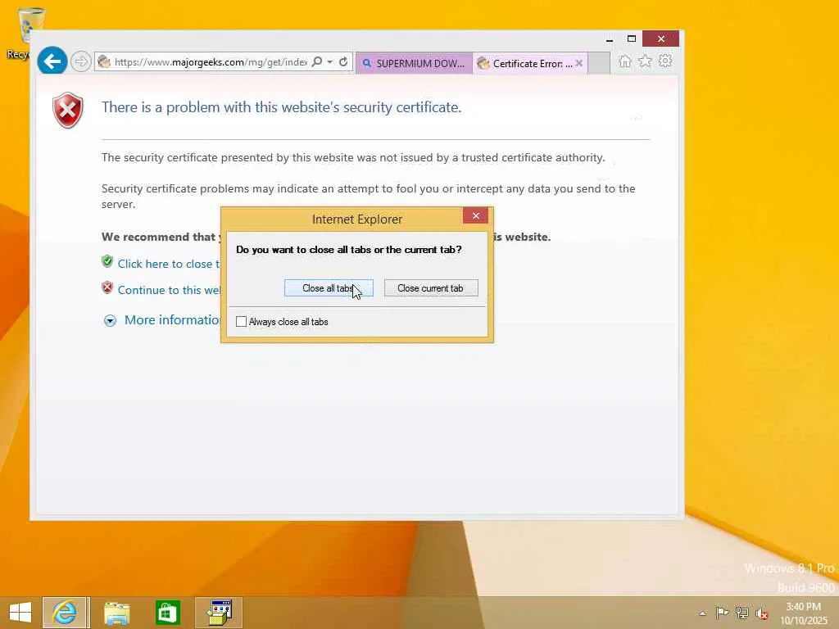Click the network icon in system tray
Image resolution: width=839 pixels, height=629 pixels.
[741, 613]
